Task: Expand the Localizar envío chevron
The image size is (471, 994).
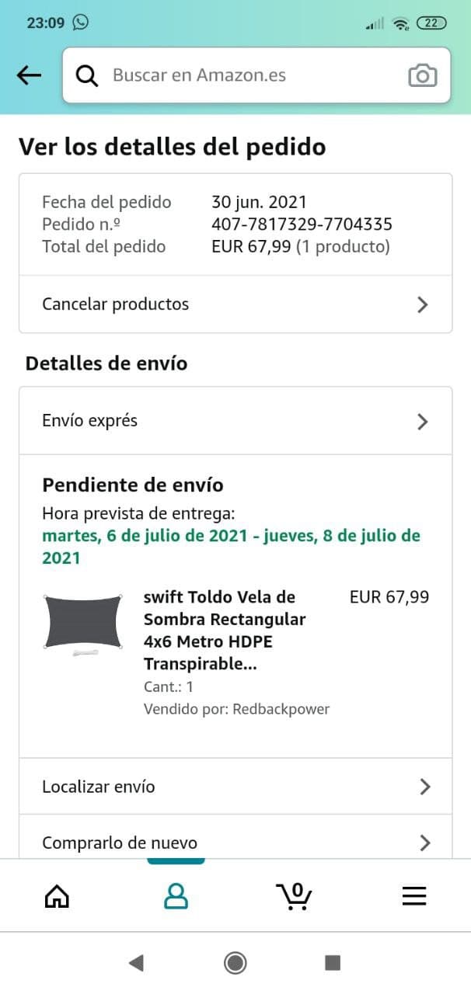Action: click(424, 787)
